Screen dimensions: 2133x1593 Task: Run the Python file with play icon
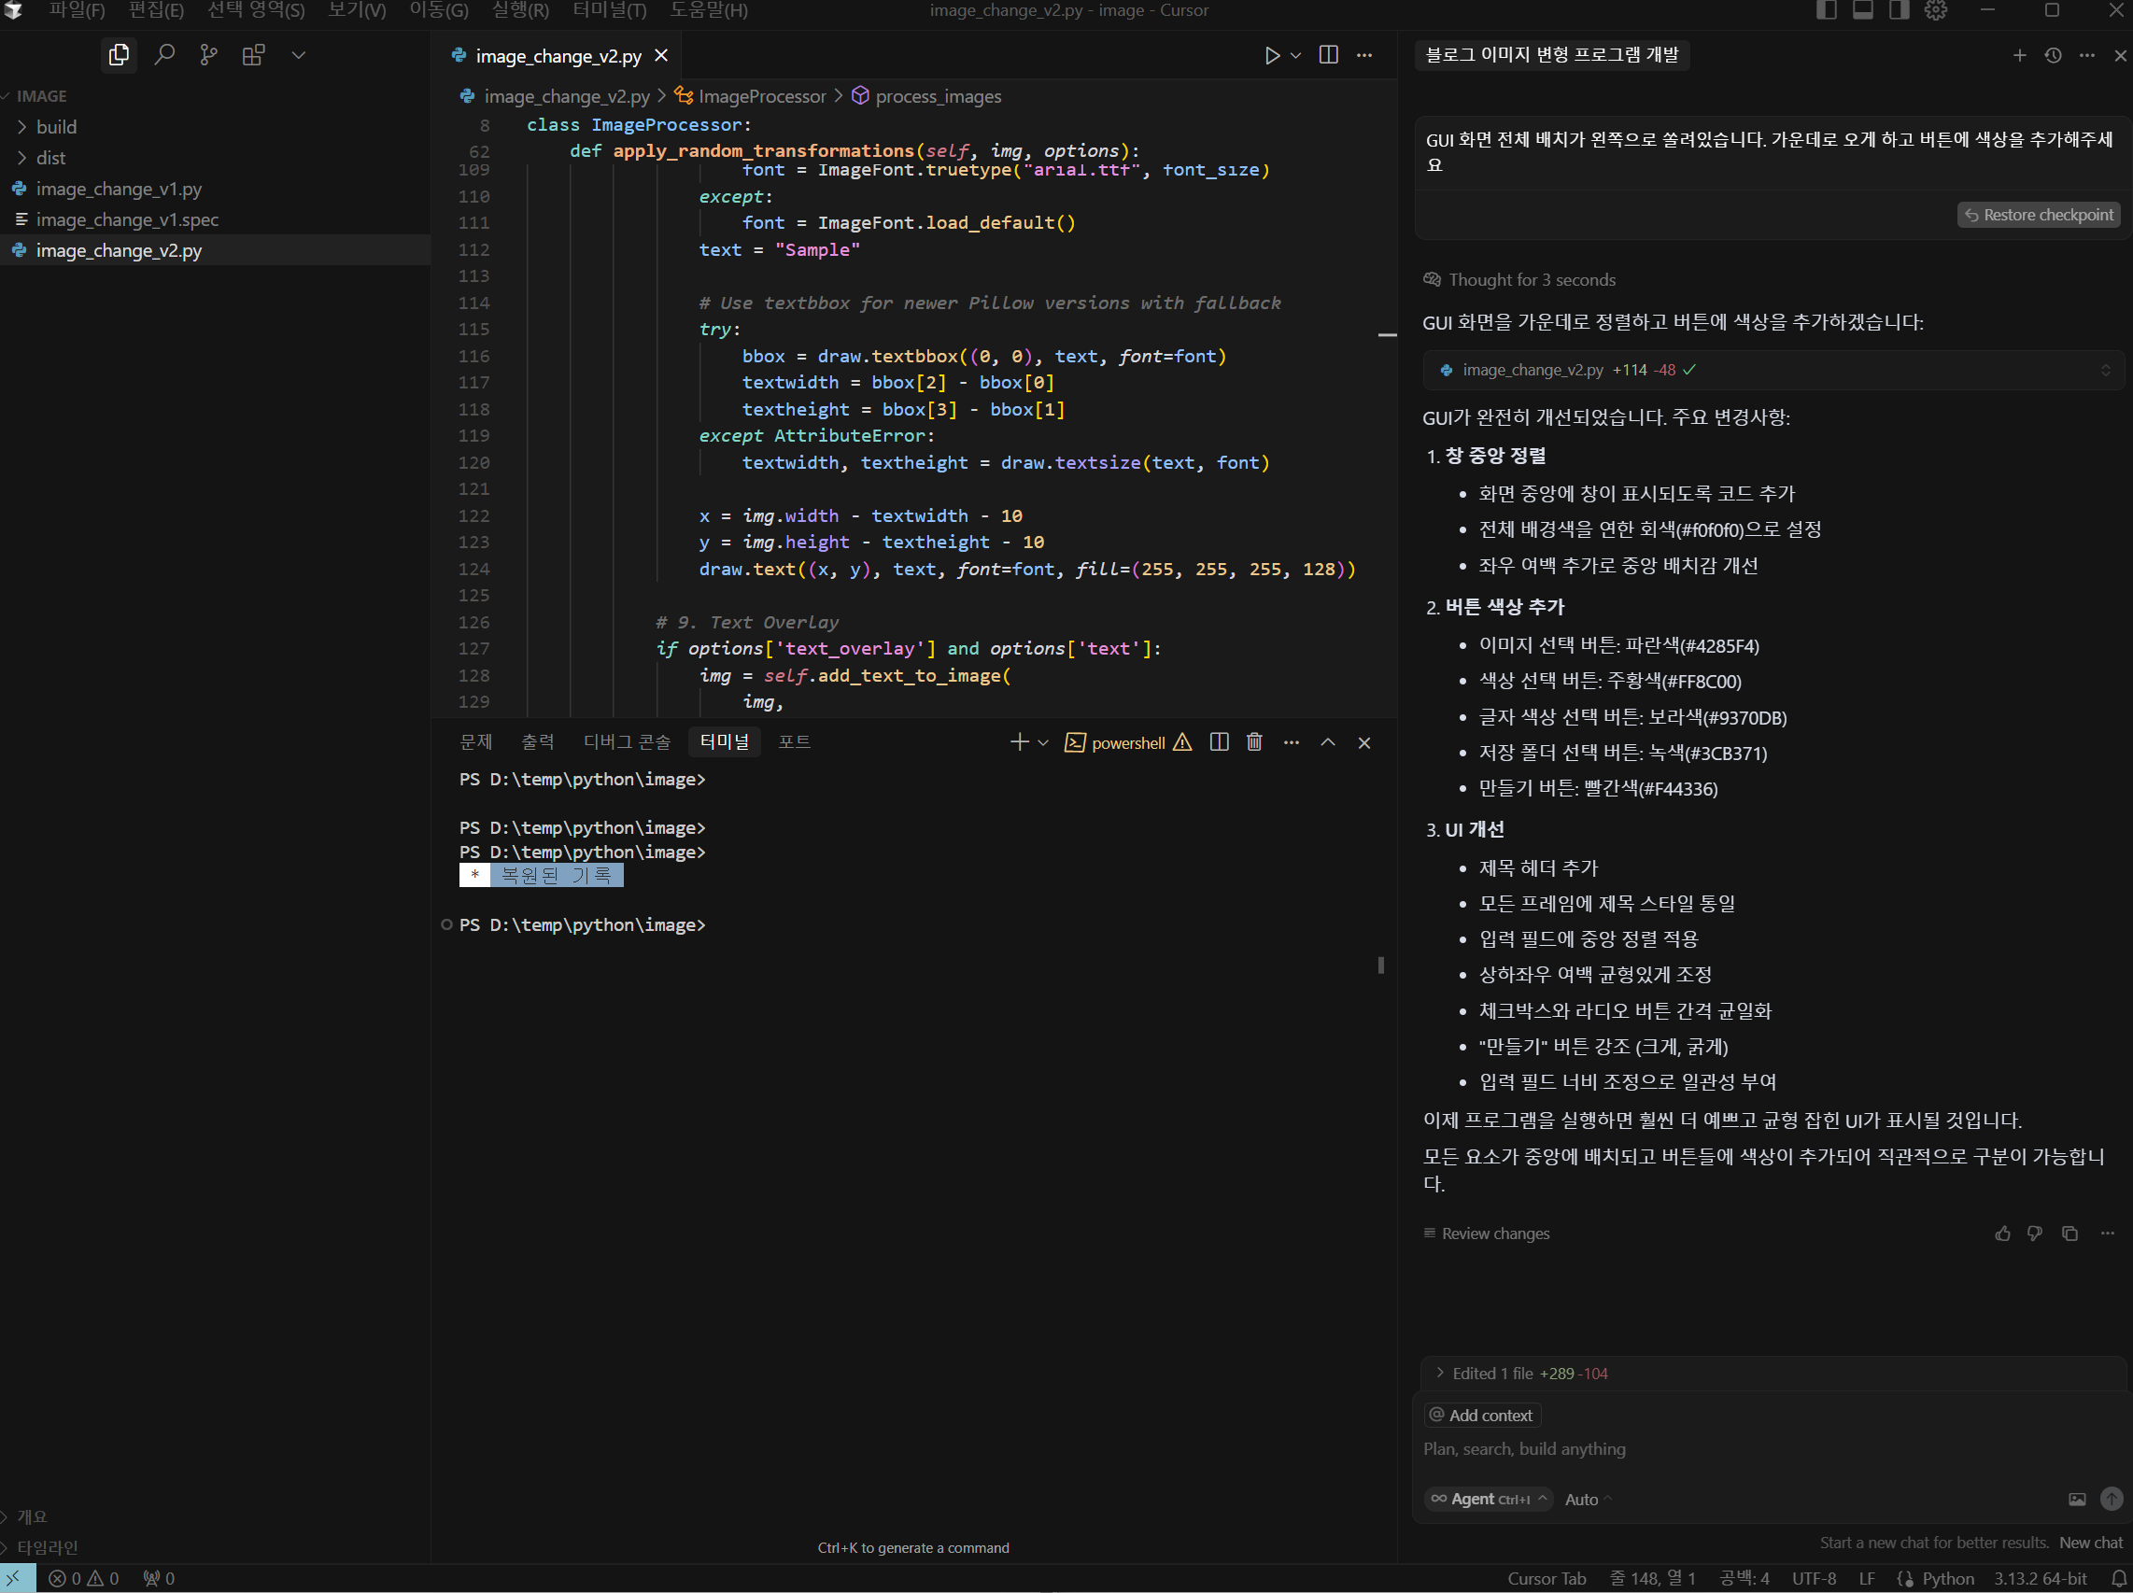pos(1272,55)
